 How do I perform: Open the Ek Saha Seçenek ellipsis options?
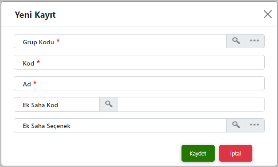point(255,125)
